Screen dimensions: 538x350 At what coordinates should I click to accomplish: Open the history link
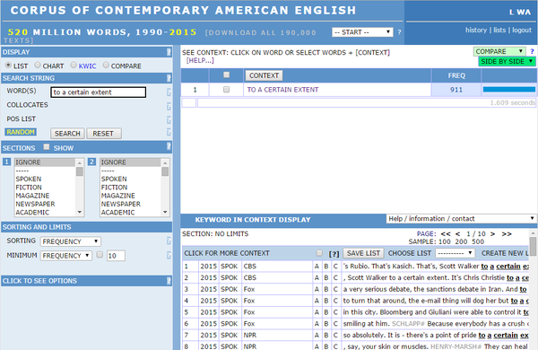coord(476,30)
